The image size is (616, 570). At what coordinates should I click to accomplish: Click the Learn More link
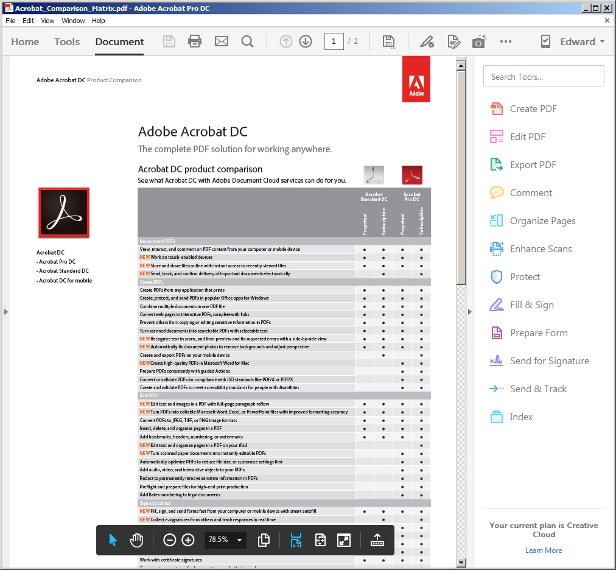pos(544,551)
